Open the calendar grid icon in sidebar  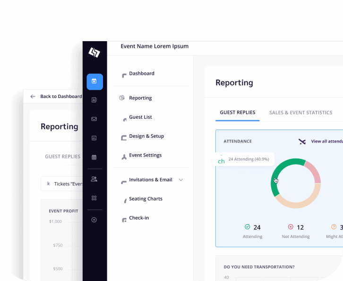(94, 157)
